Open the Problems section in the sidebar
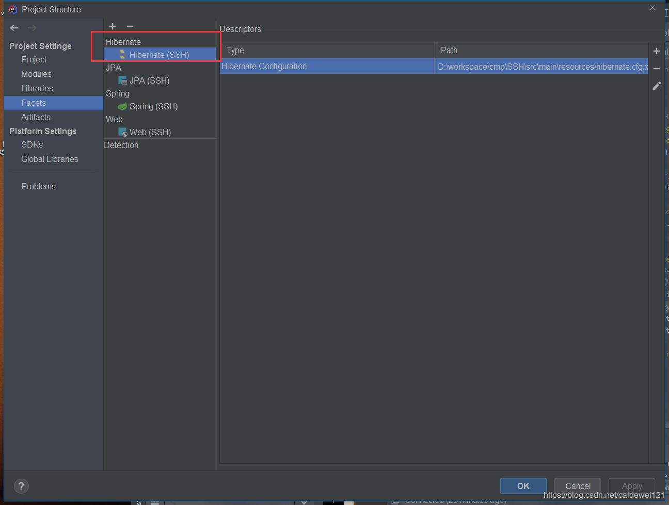 pos(38,186)
